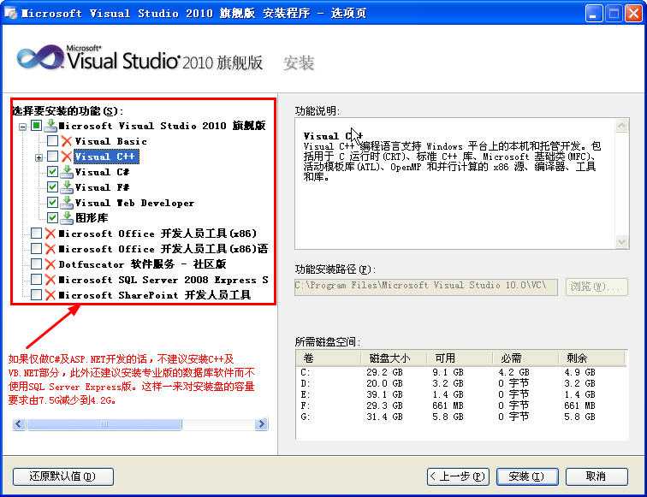
Task: Click right arrow of horizontal tree scrollbar
Action: (x=261, y=424)
